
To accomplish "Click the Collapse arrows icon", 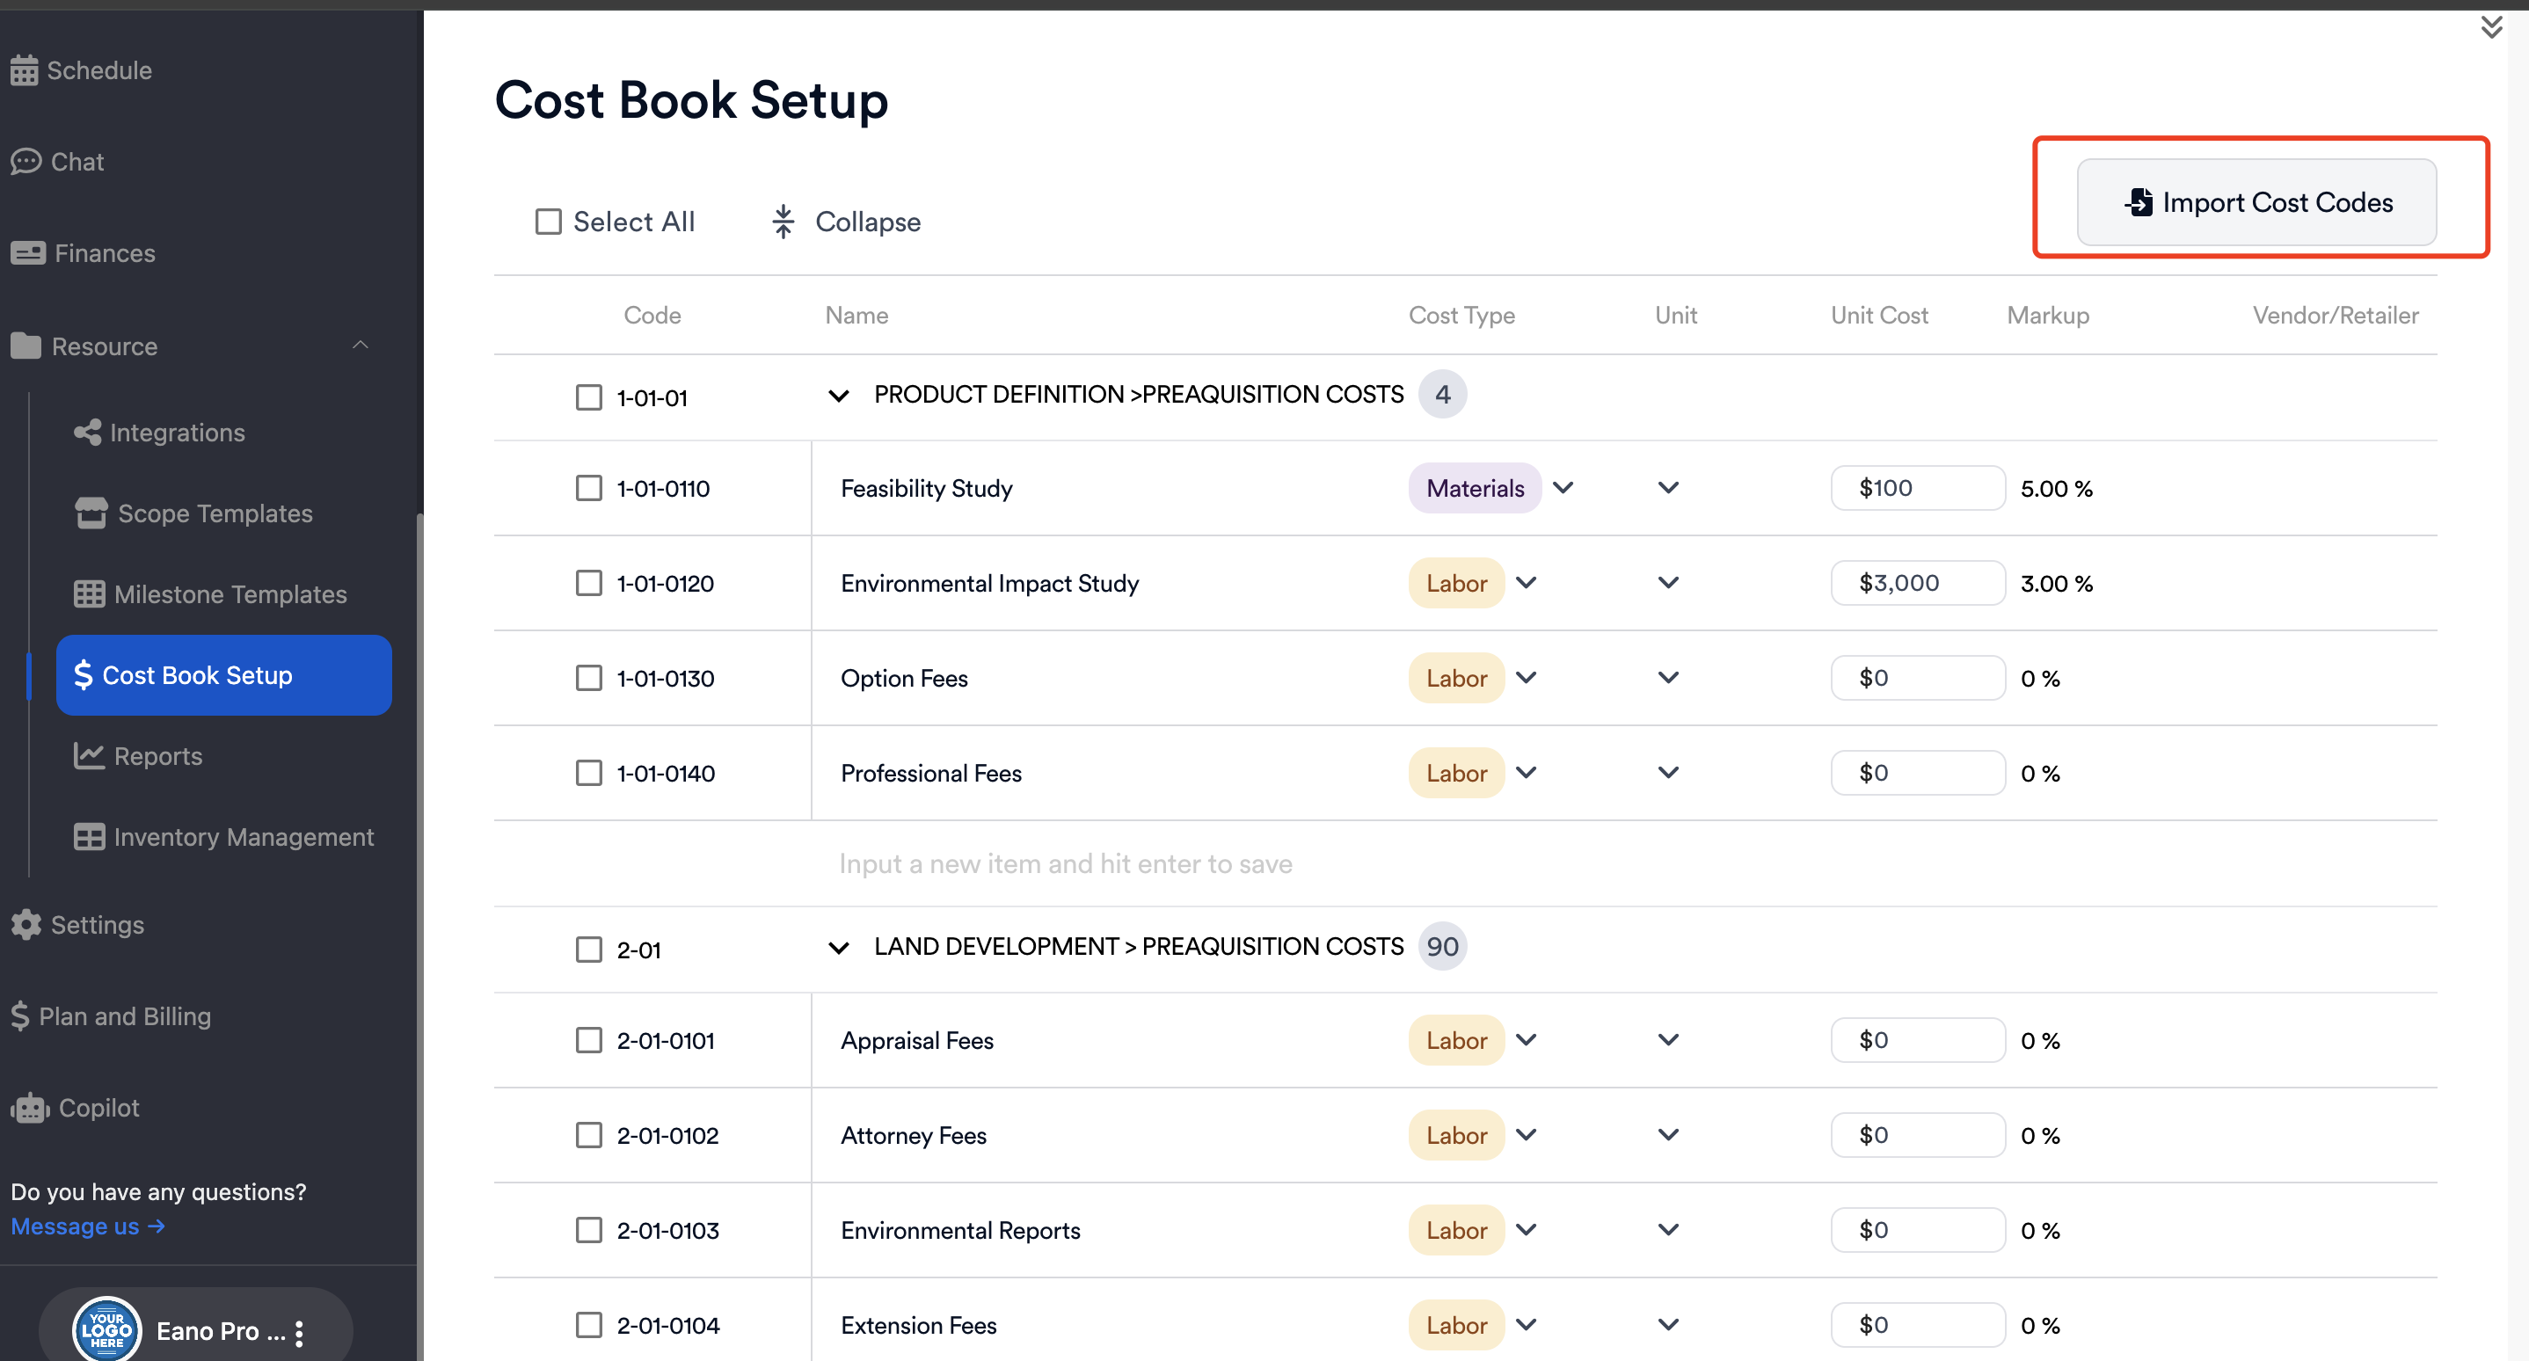I will click(x=783, y=222).
